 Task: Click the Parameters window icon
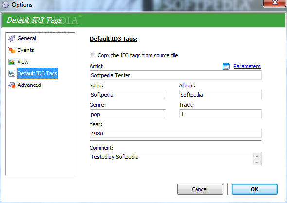(226, 67)
